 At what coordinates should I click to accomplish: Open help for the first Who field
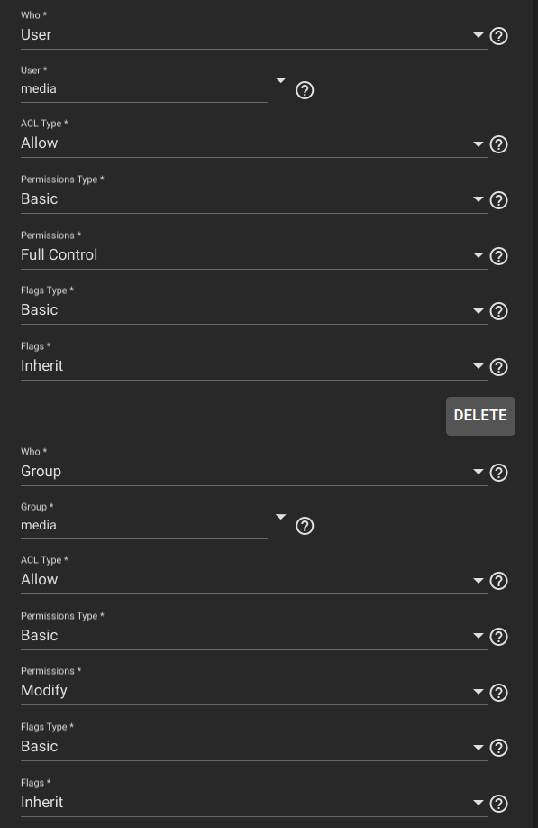[x=498, y=36]
